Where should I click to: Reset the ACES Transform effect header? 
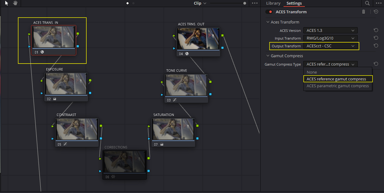tap(376, 12)
